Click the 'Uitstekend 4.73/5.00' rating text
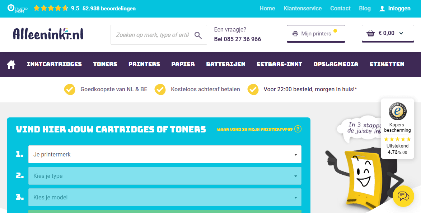Screen dimensions: 421x213 click(x=397, y=149)
